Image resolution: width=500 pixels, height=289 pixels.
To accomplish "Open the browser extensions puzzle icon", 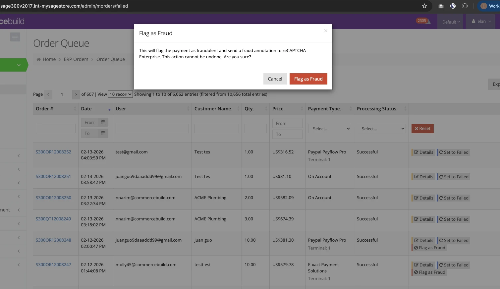I will 465,6.
